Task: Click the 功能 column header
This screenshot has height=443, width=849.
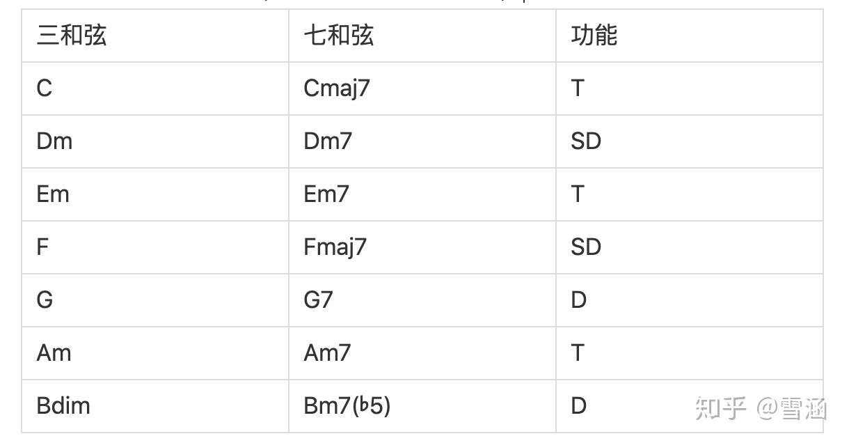Action: pos(594,36)
